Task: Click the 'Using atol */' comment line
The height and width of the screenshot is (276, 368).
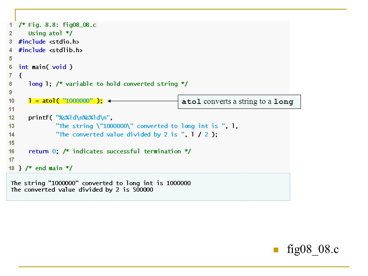Action: 51,33
